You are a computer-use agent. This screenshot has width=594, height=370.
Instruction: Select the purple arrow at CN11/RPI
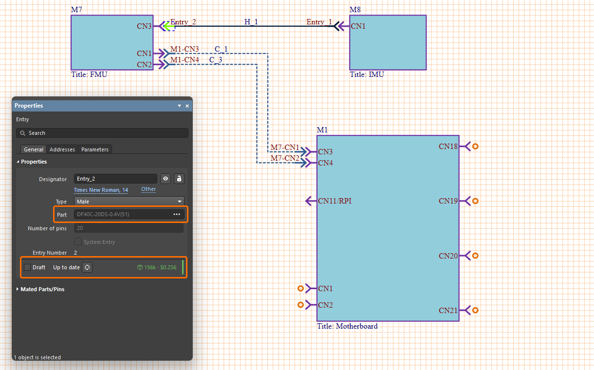pyautogui.click(x=310, y=201)
